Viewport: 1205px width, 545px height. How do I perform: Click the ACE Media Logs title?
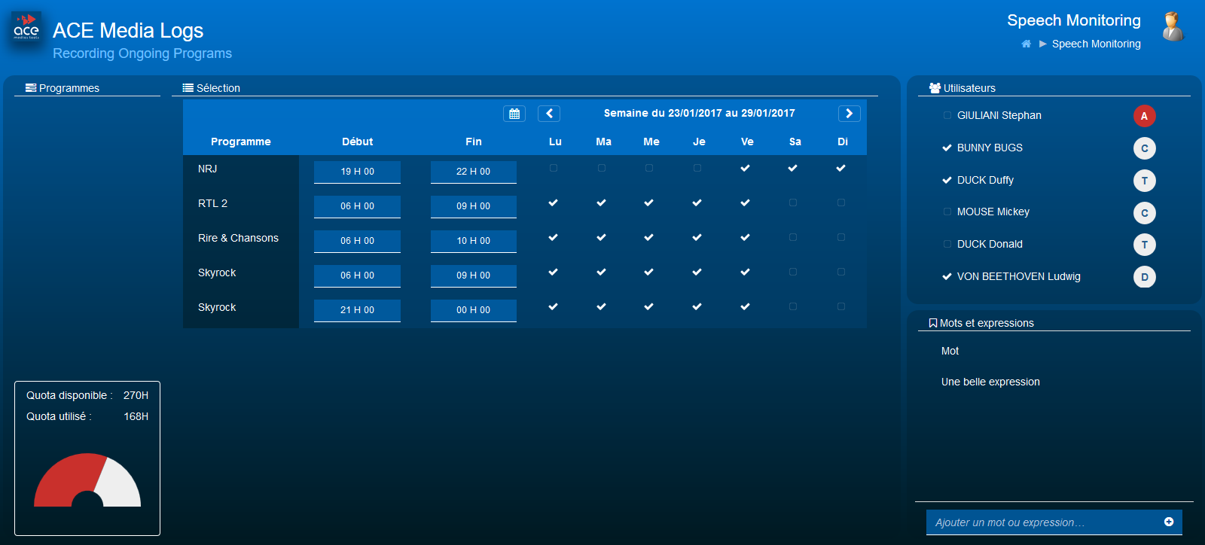[128, 30]
